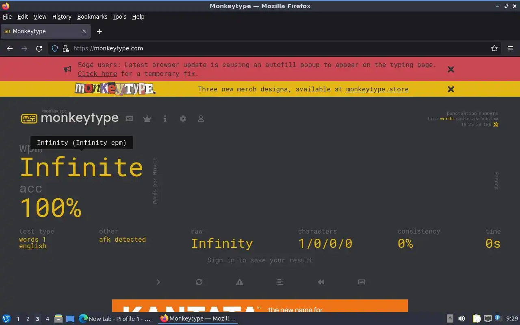
Task: Click the practice missed words warning icon
Action: click(240, 282)
